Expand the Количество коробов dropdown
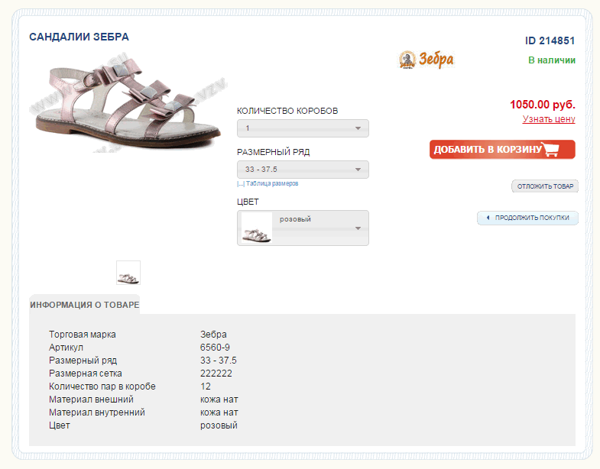Screen dimensions: 600x469 click(x=303, y=128)
